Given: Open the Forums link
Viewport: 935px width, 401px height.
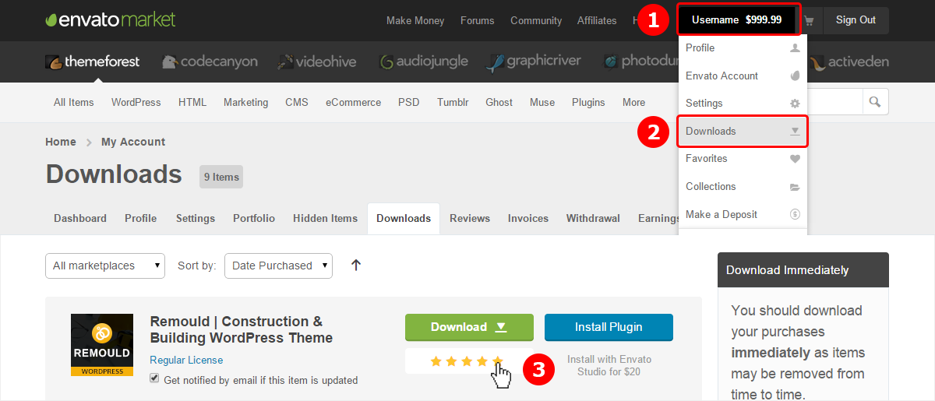Looking at the screenshot, I should (x=478, y=21).
